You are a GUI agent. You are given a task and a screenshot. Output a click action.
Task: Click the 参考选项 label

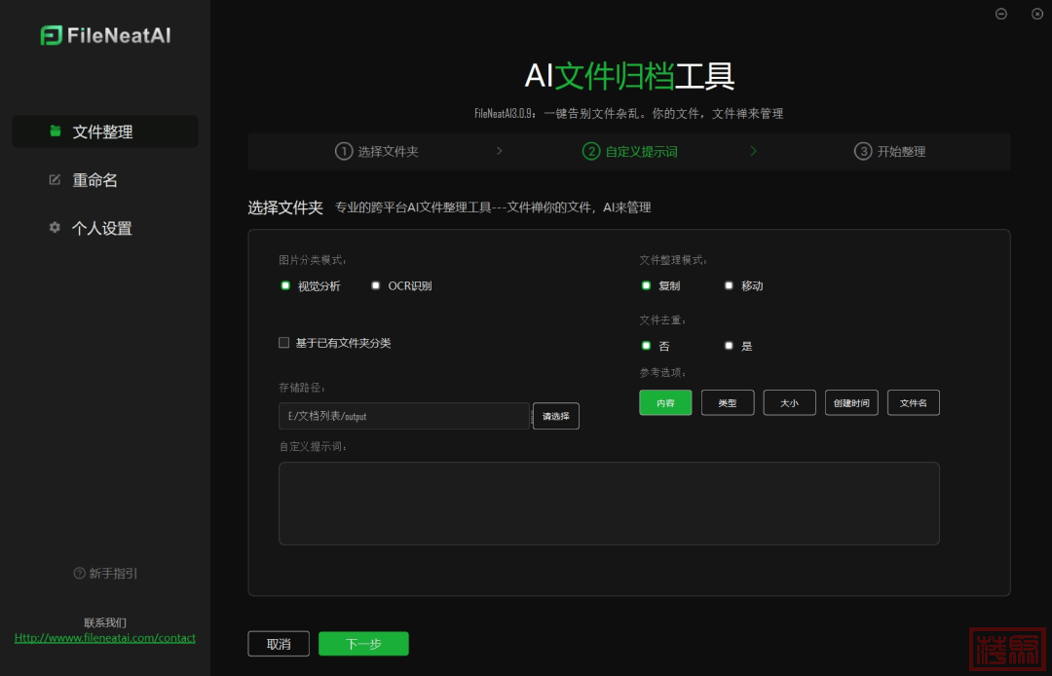coord(662,372)
